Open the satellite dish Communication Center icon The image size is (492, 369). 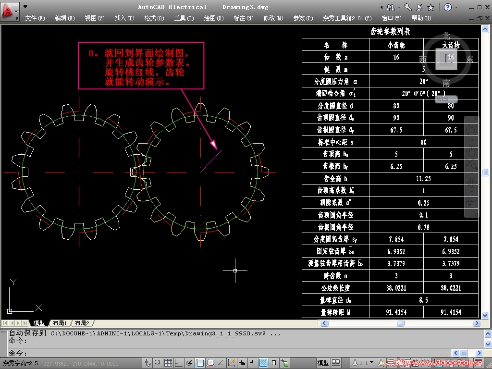pos(419,7)
